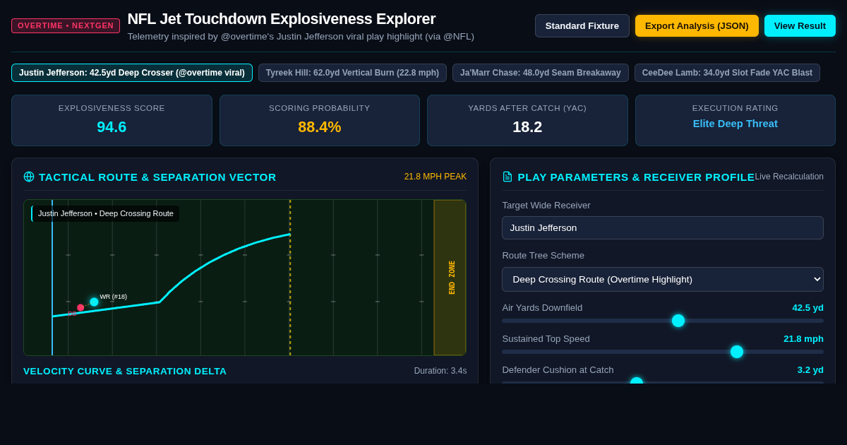Switch to Ja'Marr Chase 48.0yd Seam Breakaway play
The width and height of the screenshot is (847, 445).
[541, 73]
